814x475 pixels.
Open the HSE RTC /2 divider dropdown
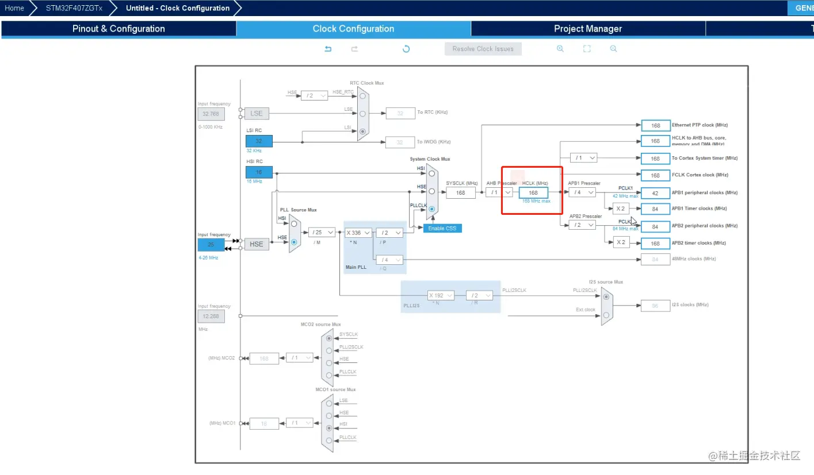coord(314,95)
